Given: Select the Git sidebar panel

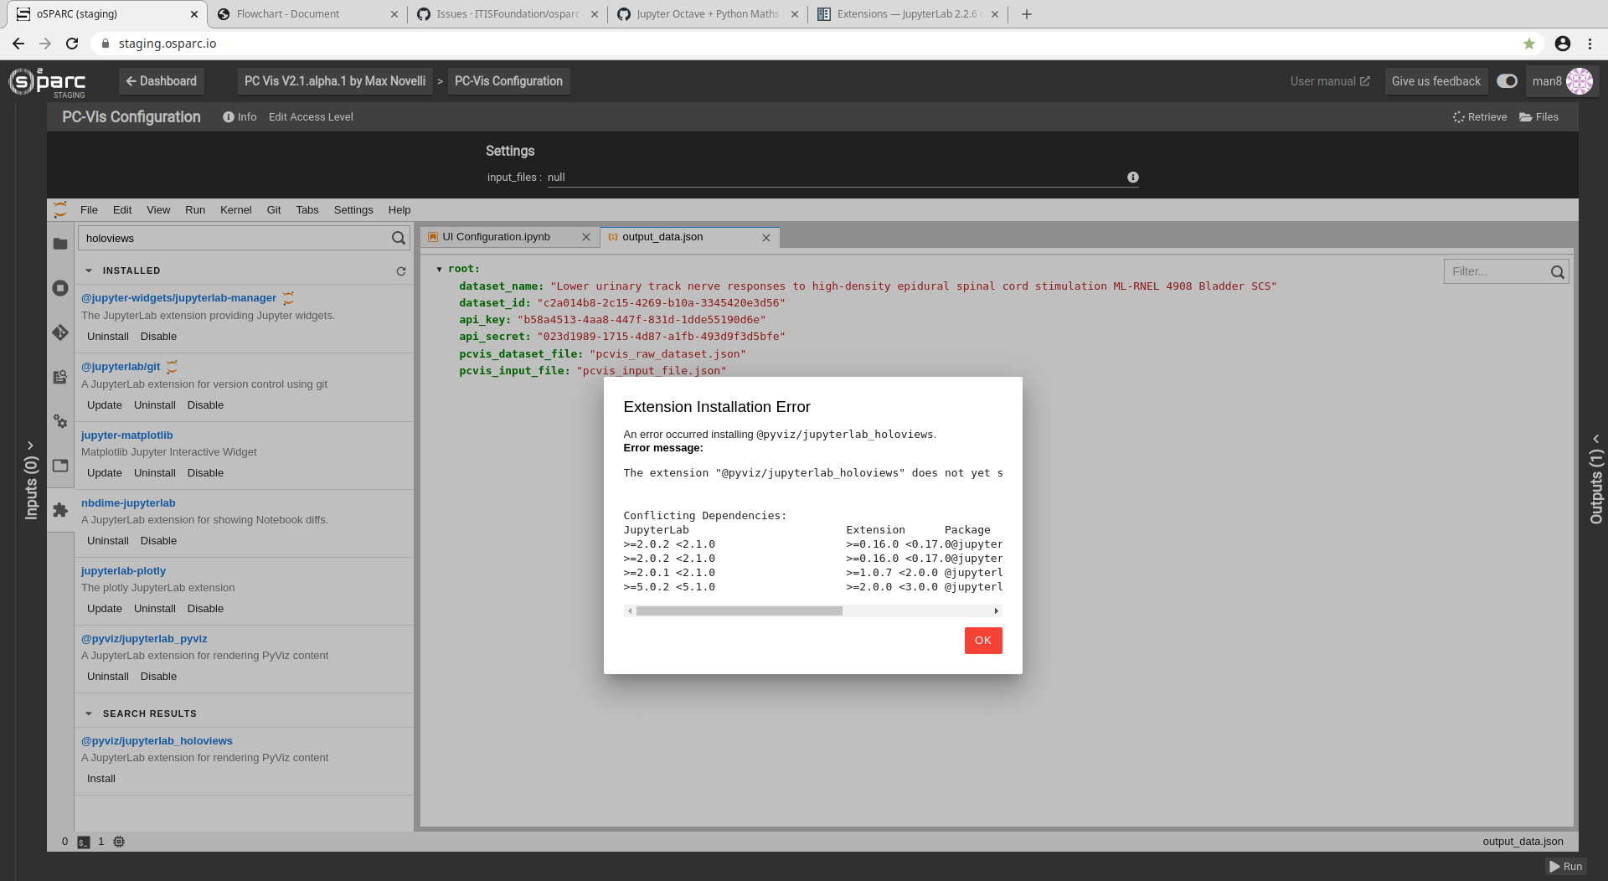Looking at the screenshot, I should pos(59,332).
